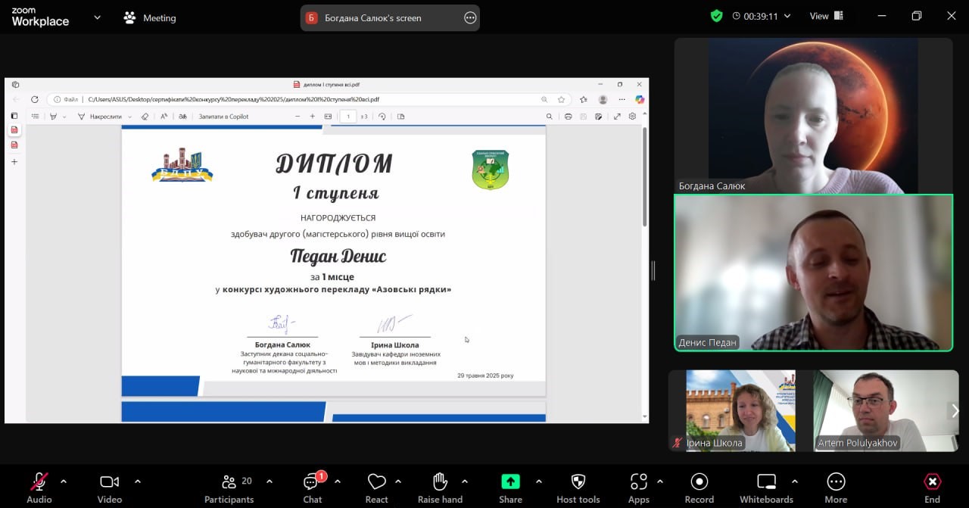The image size is (969, 508).
Task: Expand the Video options chevron
Action: [x=138, y=482]
